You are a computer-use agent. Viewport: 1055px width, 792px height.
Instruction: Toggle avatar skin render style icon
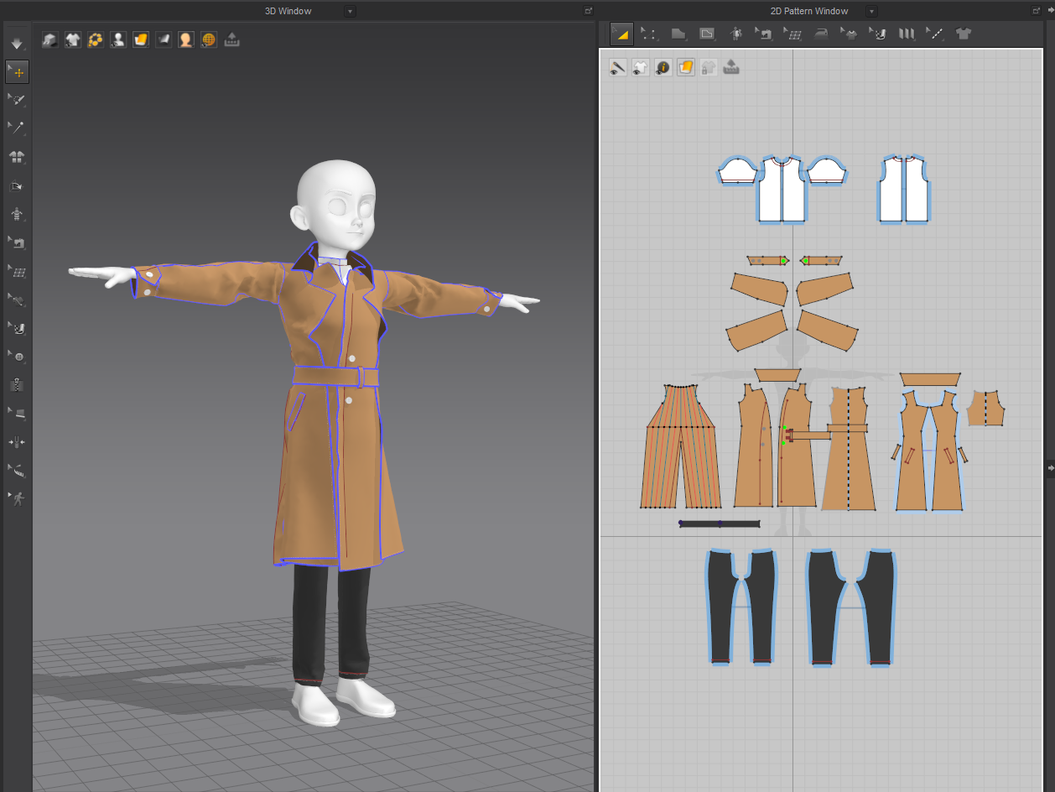(186, 39)
